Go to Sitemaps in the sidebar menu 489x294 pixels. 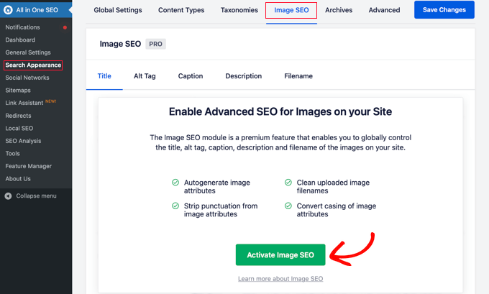pyautogui.click(x=18, y=91)
